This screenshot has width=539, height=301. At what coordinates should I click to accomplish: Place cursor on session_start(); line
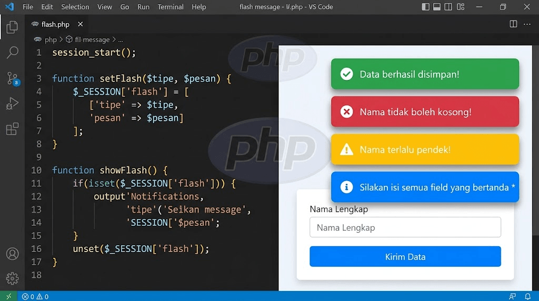(94, 53)
